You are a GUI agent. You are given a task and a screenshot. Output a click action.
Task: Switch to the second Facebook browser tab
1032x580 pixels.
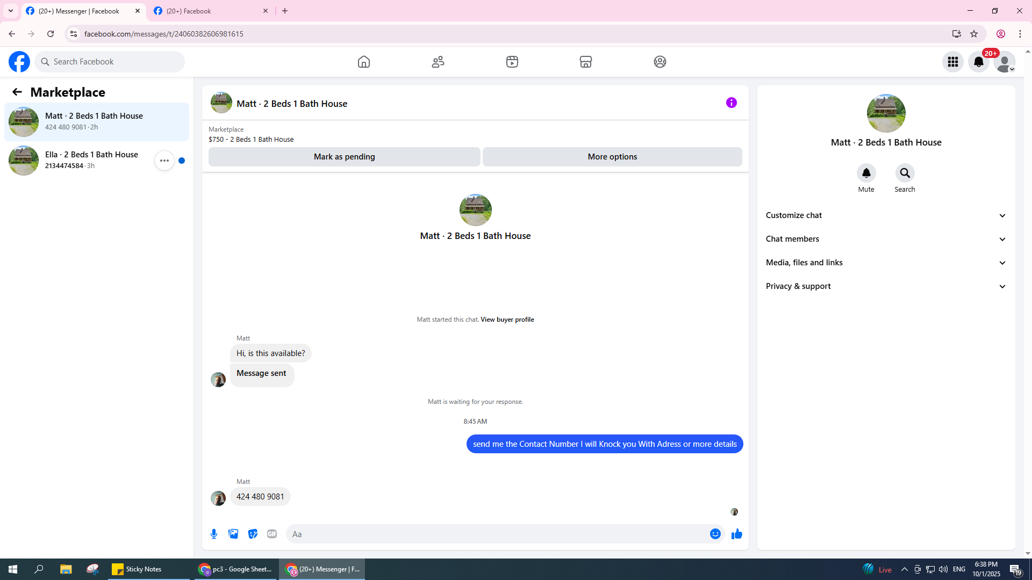pyautogui.click(x=211, y=11)
